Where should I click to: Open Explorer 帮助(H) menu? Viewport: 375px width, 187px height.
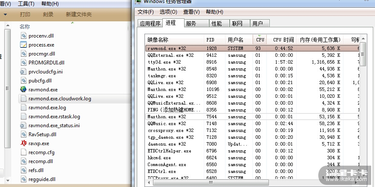[50, 4]
